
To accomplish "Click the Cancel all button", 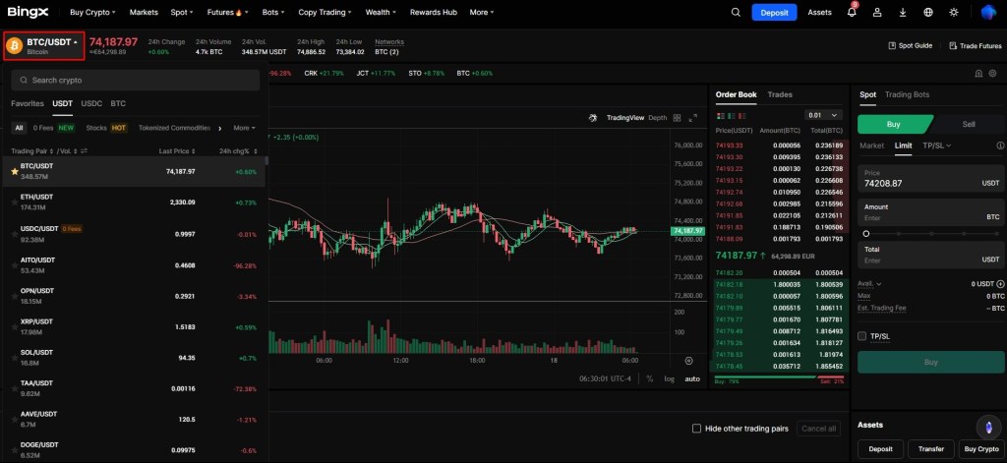I will point(819,429).
